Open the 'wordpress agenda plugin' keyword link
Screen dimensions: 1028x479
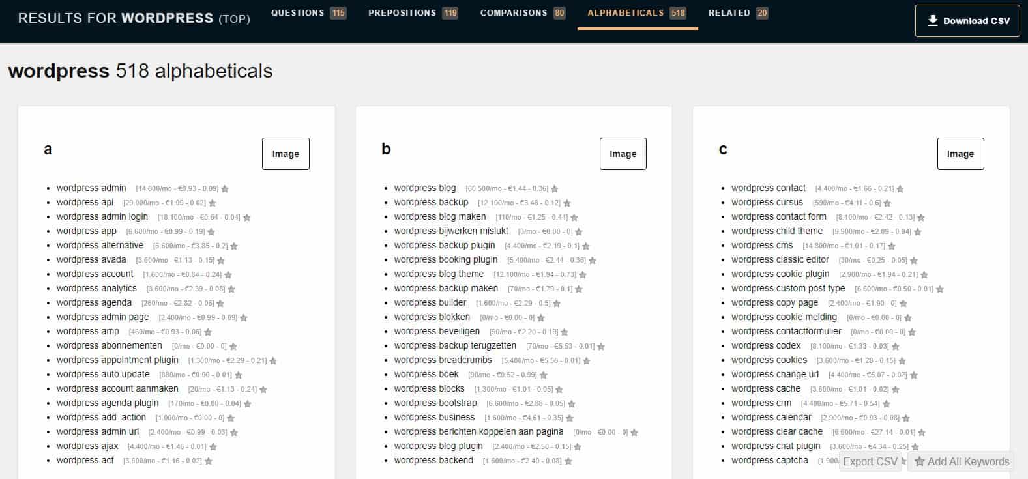pos(108,403)
